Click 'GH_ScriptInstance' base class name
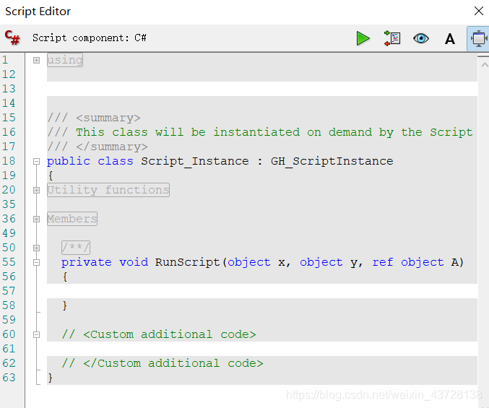 point(332,161)
